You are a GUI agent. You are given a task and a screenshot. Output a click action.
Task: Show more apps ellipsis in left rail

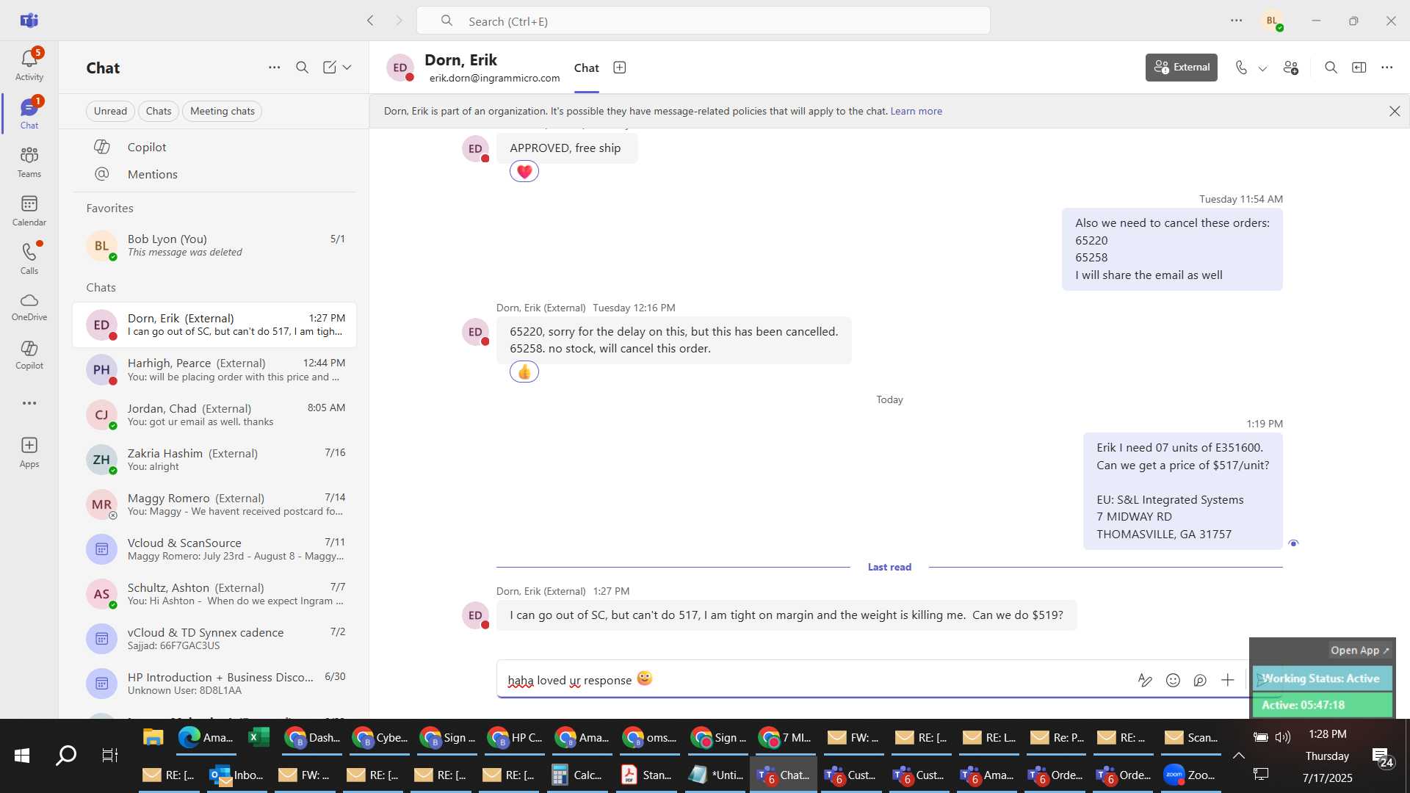click(29, 403)
